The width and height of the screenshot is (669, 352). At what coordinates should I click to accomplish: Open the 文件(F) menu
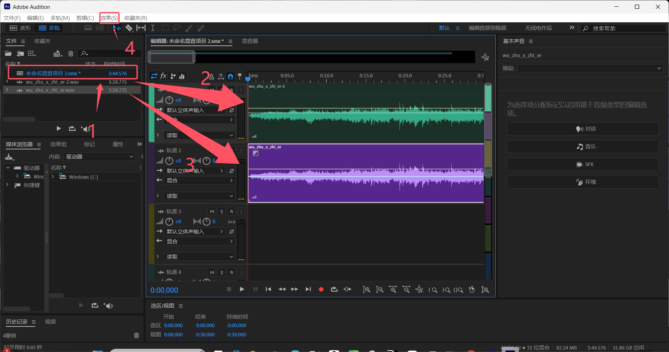[12, 18]
